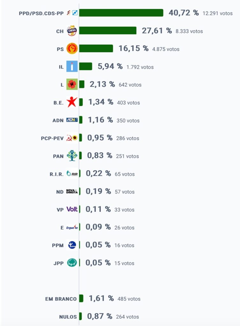Click the PPM blue circle logo

click(72, 245)
